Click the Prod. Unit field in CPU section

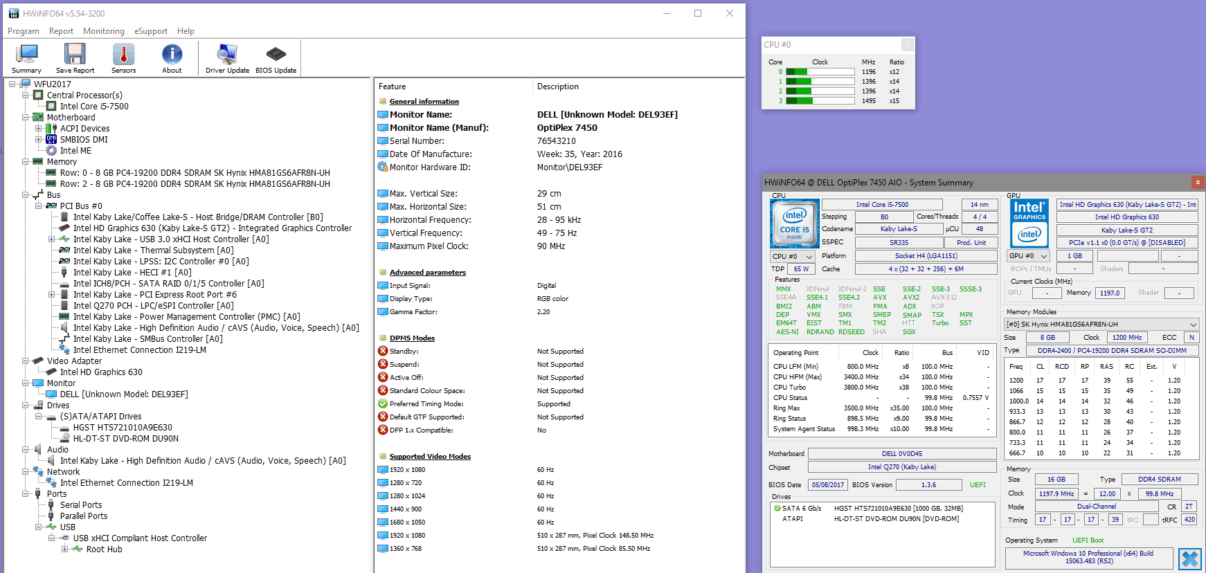(971, 243)
